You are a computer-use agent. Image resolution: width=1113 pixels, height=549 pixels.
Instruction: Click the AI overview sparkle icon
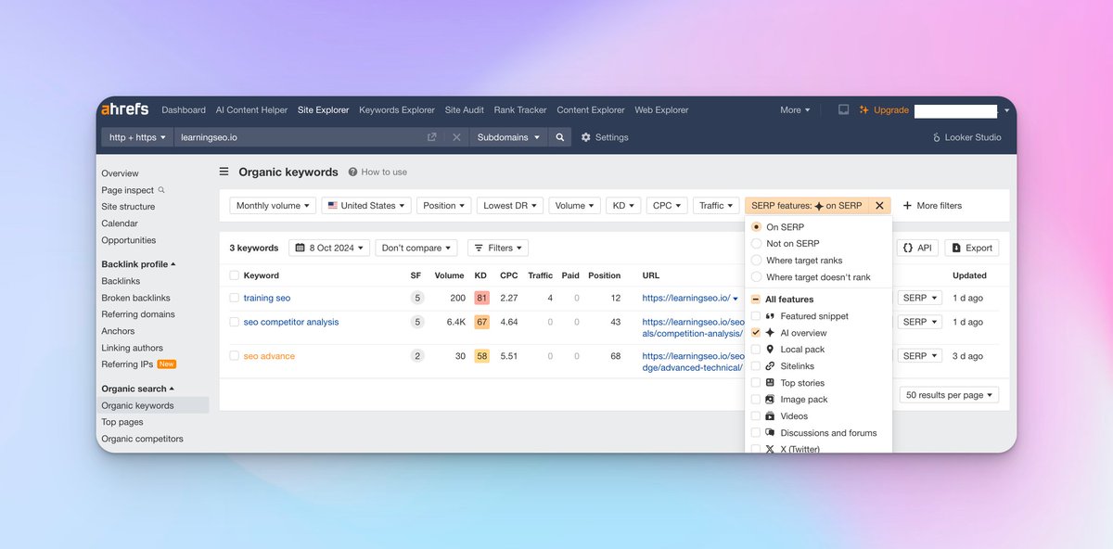pos(770,333)
